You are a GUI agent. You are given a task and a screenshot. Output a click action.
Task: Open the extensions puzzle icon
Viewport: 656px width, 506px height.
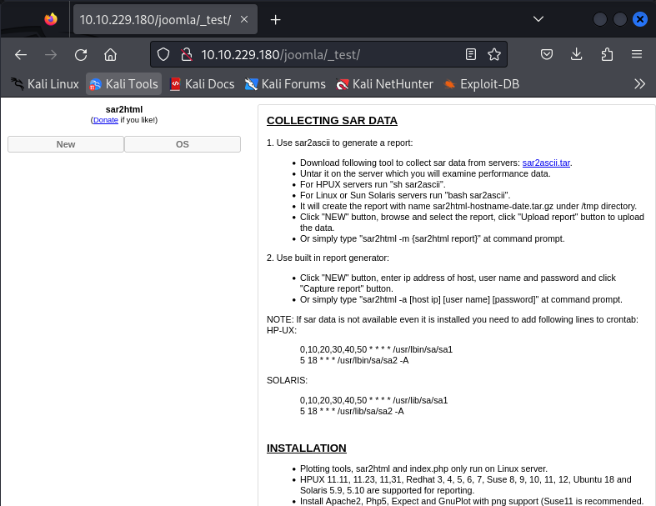pyautogui.click(x=607, y=54)
